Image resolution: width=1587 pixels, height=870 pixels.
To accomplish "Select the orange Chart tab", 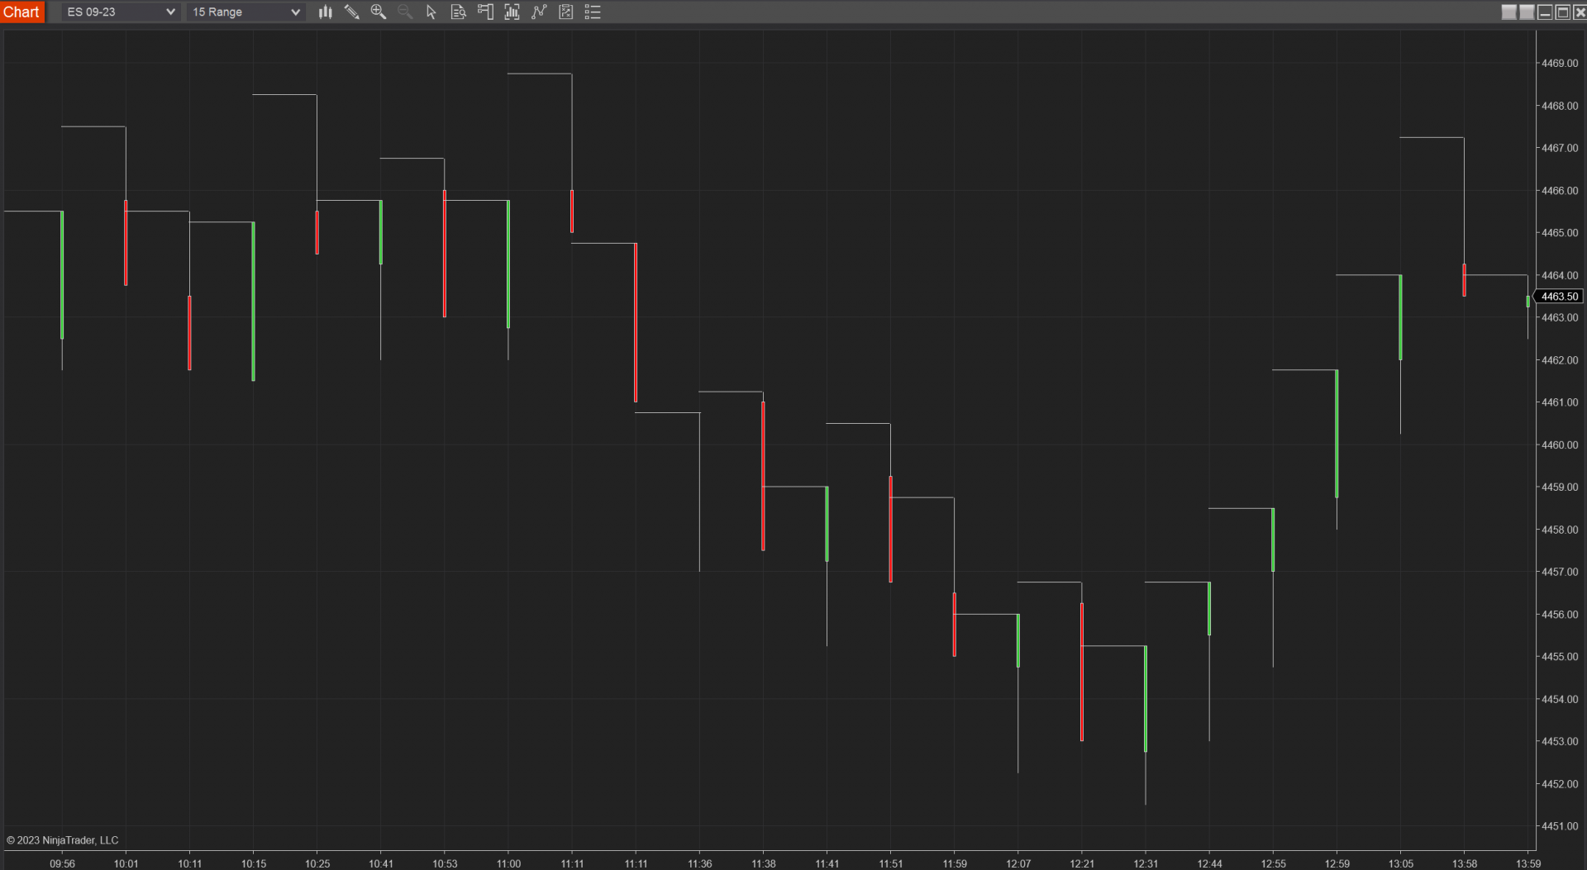I will coord(21,12).
